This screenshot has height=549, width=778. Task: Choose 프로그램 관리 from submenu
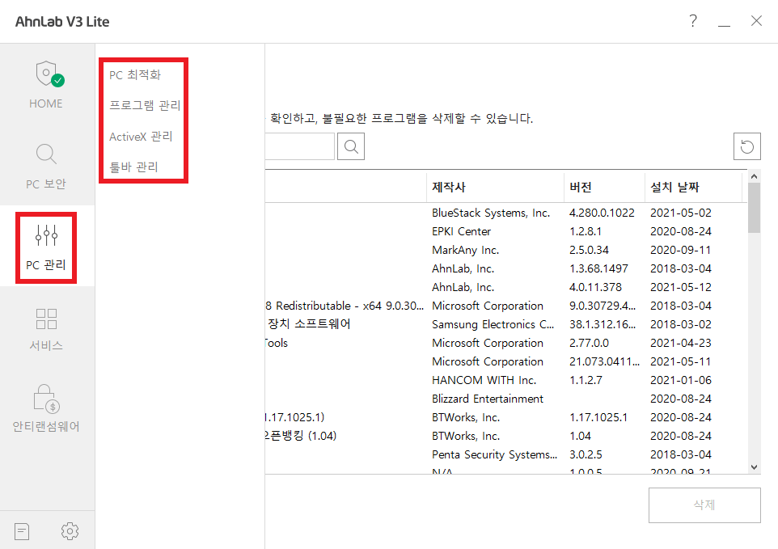(x=145, y=105)
